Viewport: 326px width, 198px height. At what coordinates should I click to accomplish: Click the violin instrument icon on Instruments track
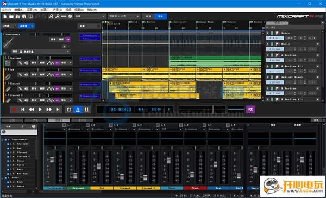click(x=8, y=43)
